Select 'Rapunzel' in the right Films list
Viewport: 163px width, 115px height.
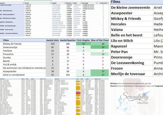[x=119, y=46]
